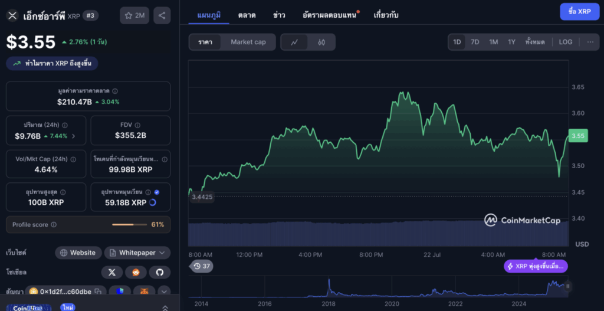Select the 7D time range
This screenshot has width=604, height=311.
[x=475, y=42]
